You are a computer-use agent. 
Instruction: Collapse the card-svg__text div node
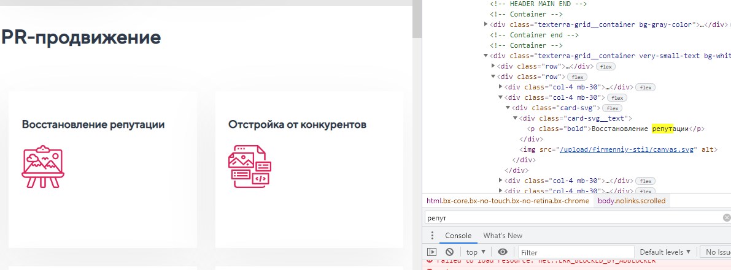coord(515,118)
